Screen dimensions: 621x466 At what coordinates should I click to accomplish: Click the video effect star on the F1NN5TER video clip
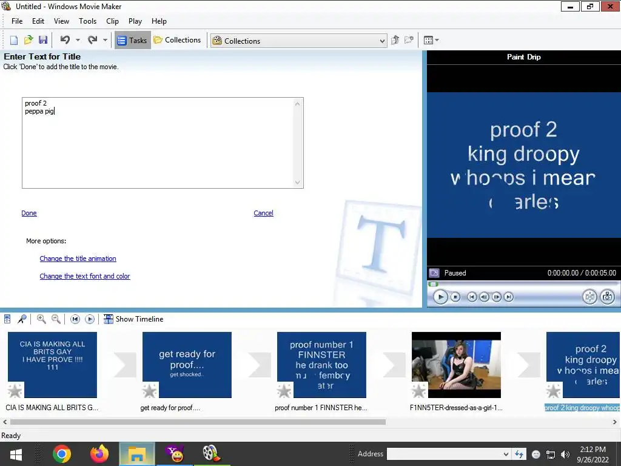[x=419, y=391]
